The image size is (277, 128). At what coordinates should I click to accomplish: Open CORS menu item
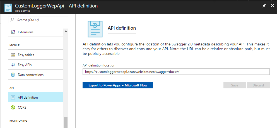click(36, 107)
